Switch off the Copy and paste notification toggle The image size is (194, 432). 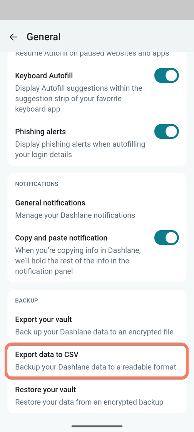click(167, 238)
